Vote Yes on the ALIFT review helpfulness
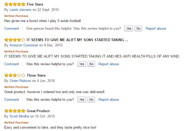184x131 pixels. click(82, 64)
